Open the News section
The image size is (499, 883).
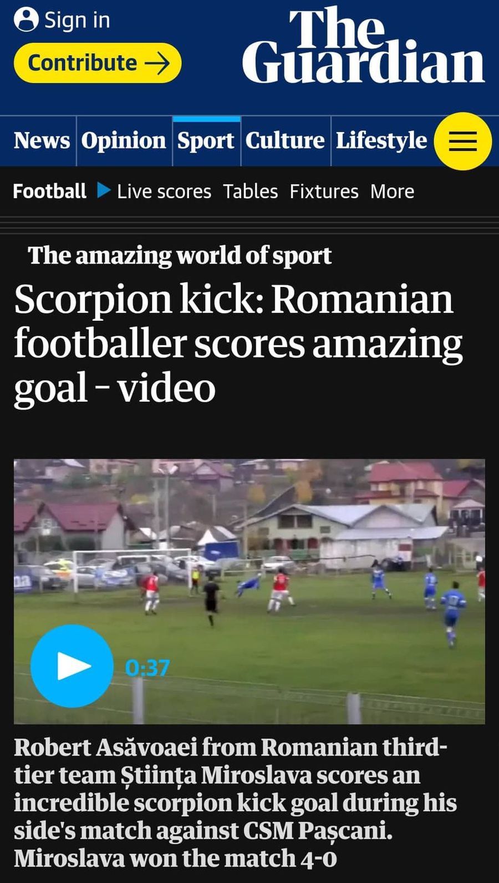click(x=42, y=141)
